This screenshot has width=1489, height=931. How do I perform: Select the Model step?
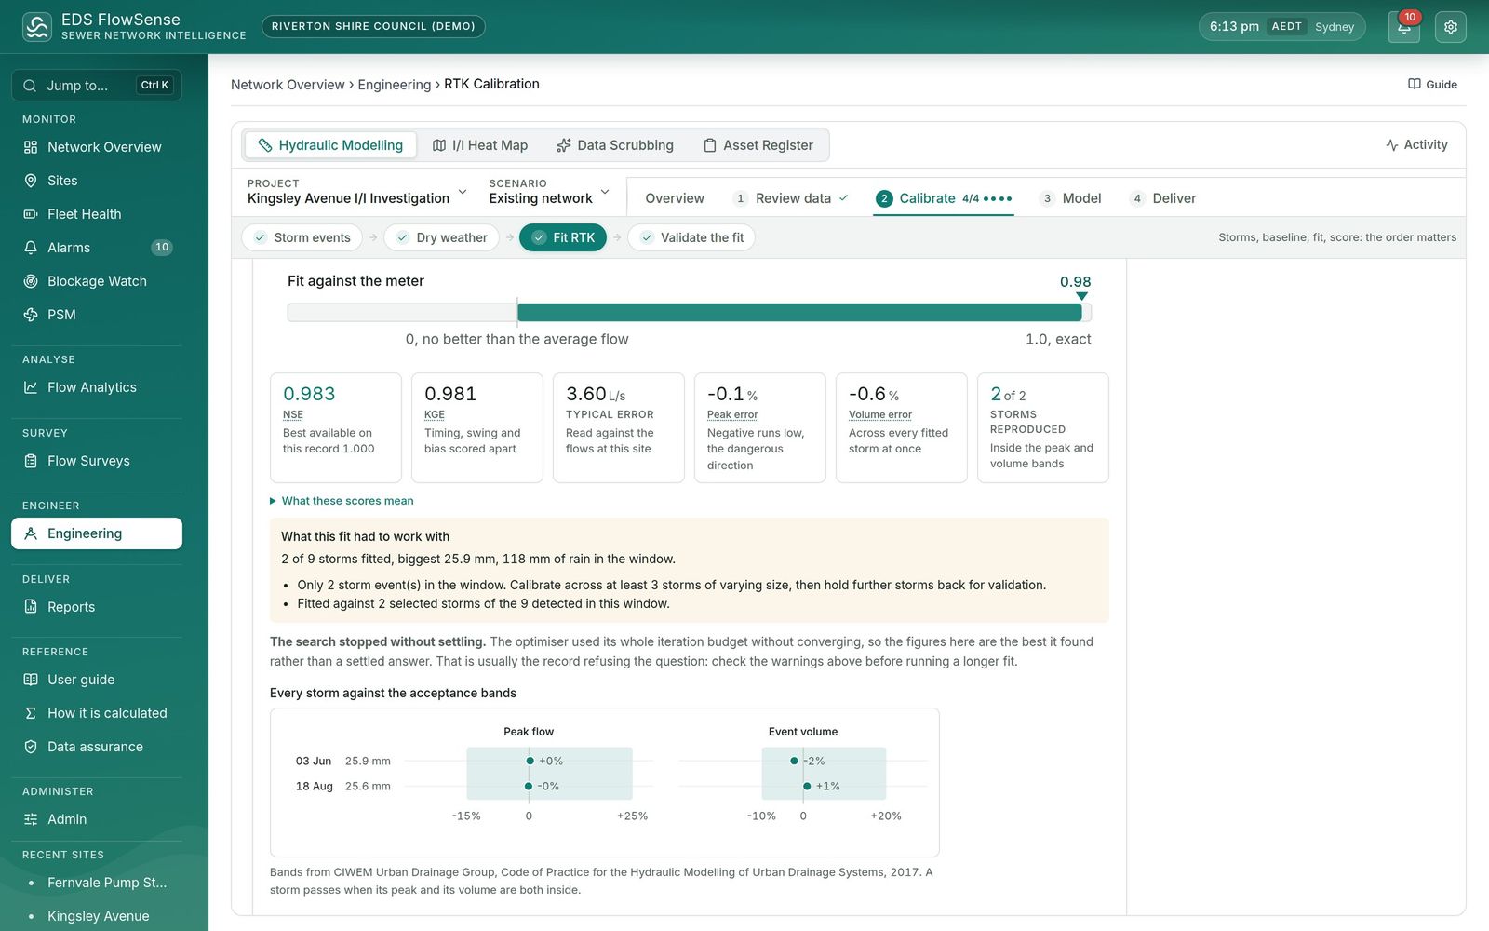(1071, 198)
